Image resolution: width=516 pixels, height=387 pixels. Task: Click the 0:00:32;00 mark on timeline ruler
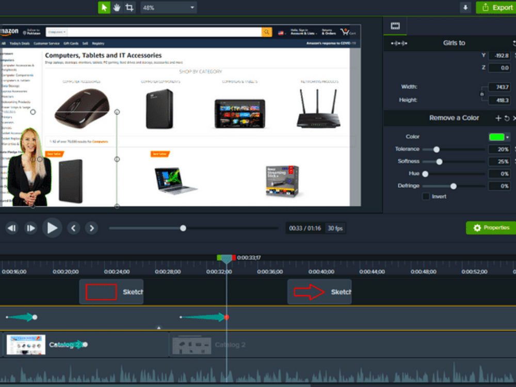pyautogui.click(x=219, y=272)
